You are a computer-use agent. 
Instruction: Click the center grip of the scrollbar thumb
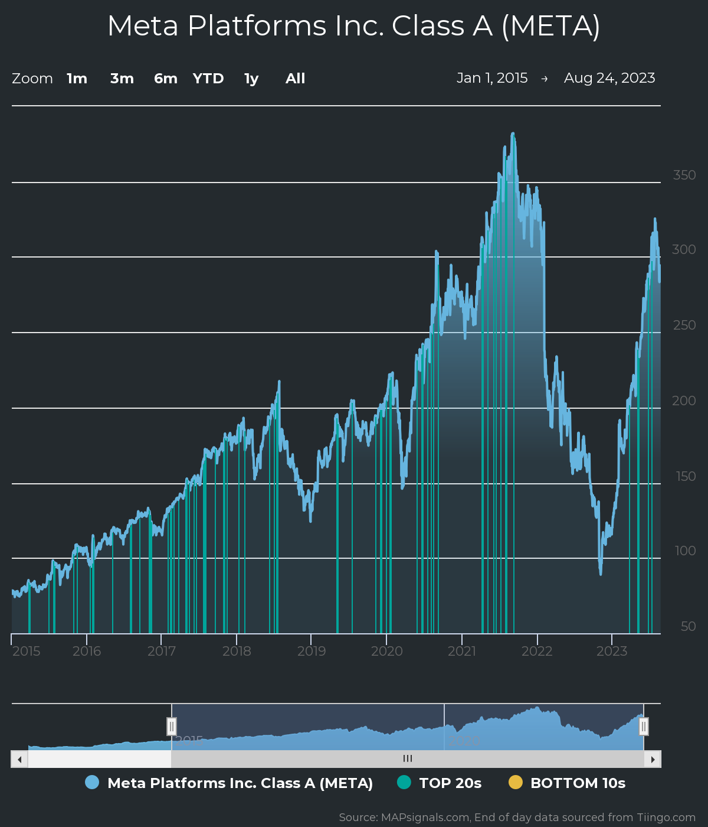[x=407, y=758]
